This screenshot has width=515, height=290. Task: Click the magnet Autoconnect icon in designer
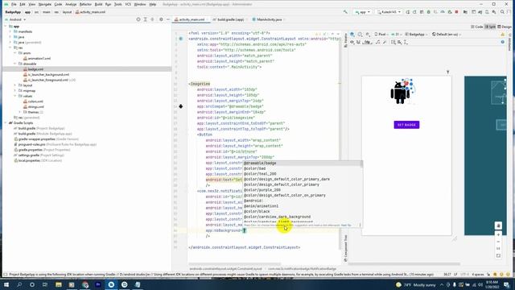click(x=358, y=42)
